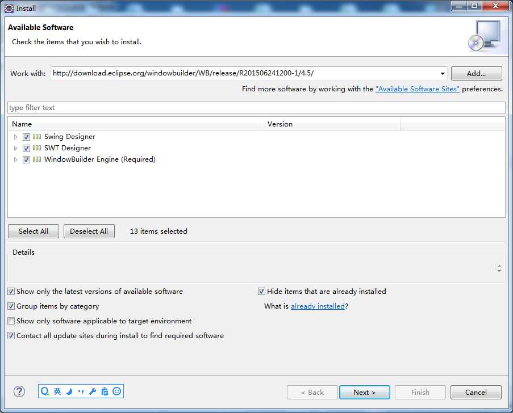513x413 pixels.
Task: Enable Show only software applicable to target environment
Action: [x=11, y=321]
